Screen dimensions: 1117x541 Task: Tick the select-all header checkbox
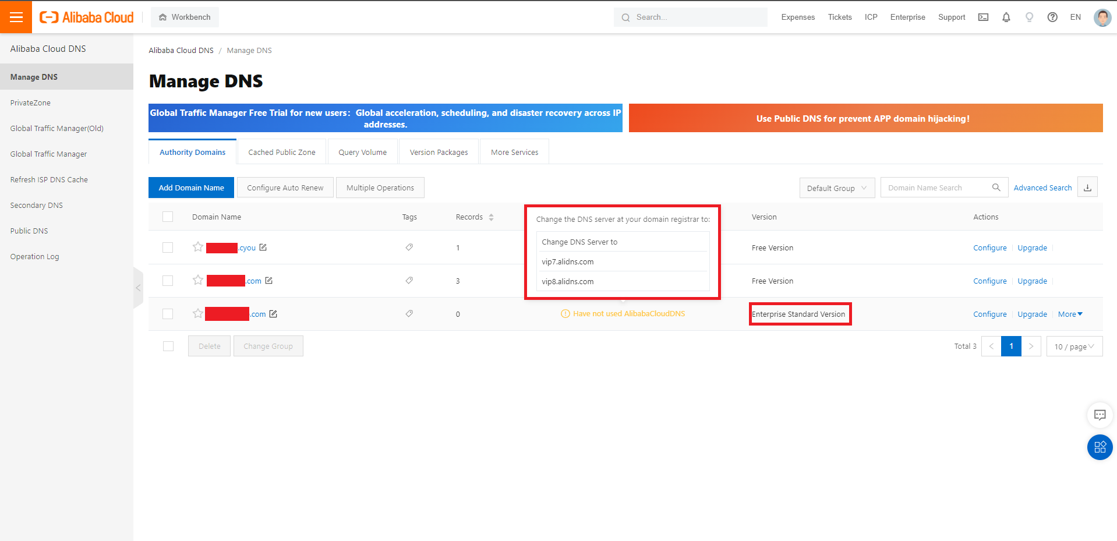point(168,217)
